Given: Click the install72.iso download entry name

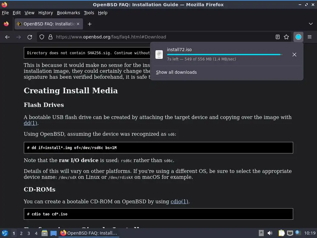Looking at the screenshot, I should coord(179,50).
